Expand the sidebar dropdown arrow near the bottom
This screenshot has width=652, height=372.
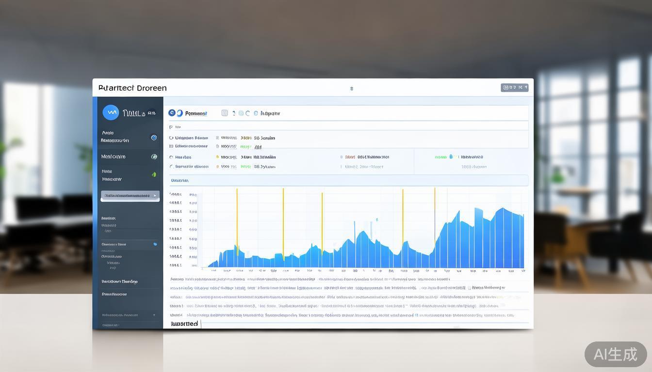[x=154, y=315]
